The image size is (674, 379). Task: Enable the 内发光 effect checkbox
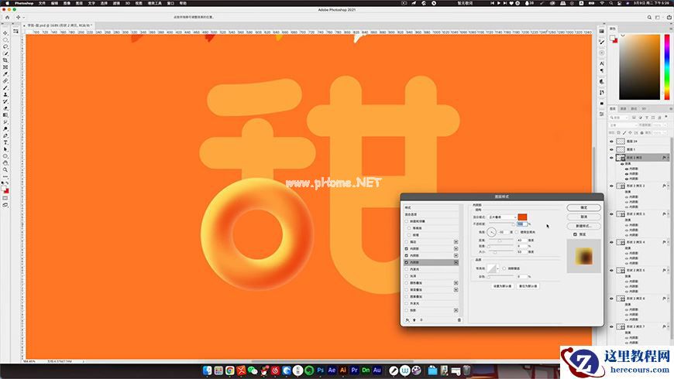[407, 269]
